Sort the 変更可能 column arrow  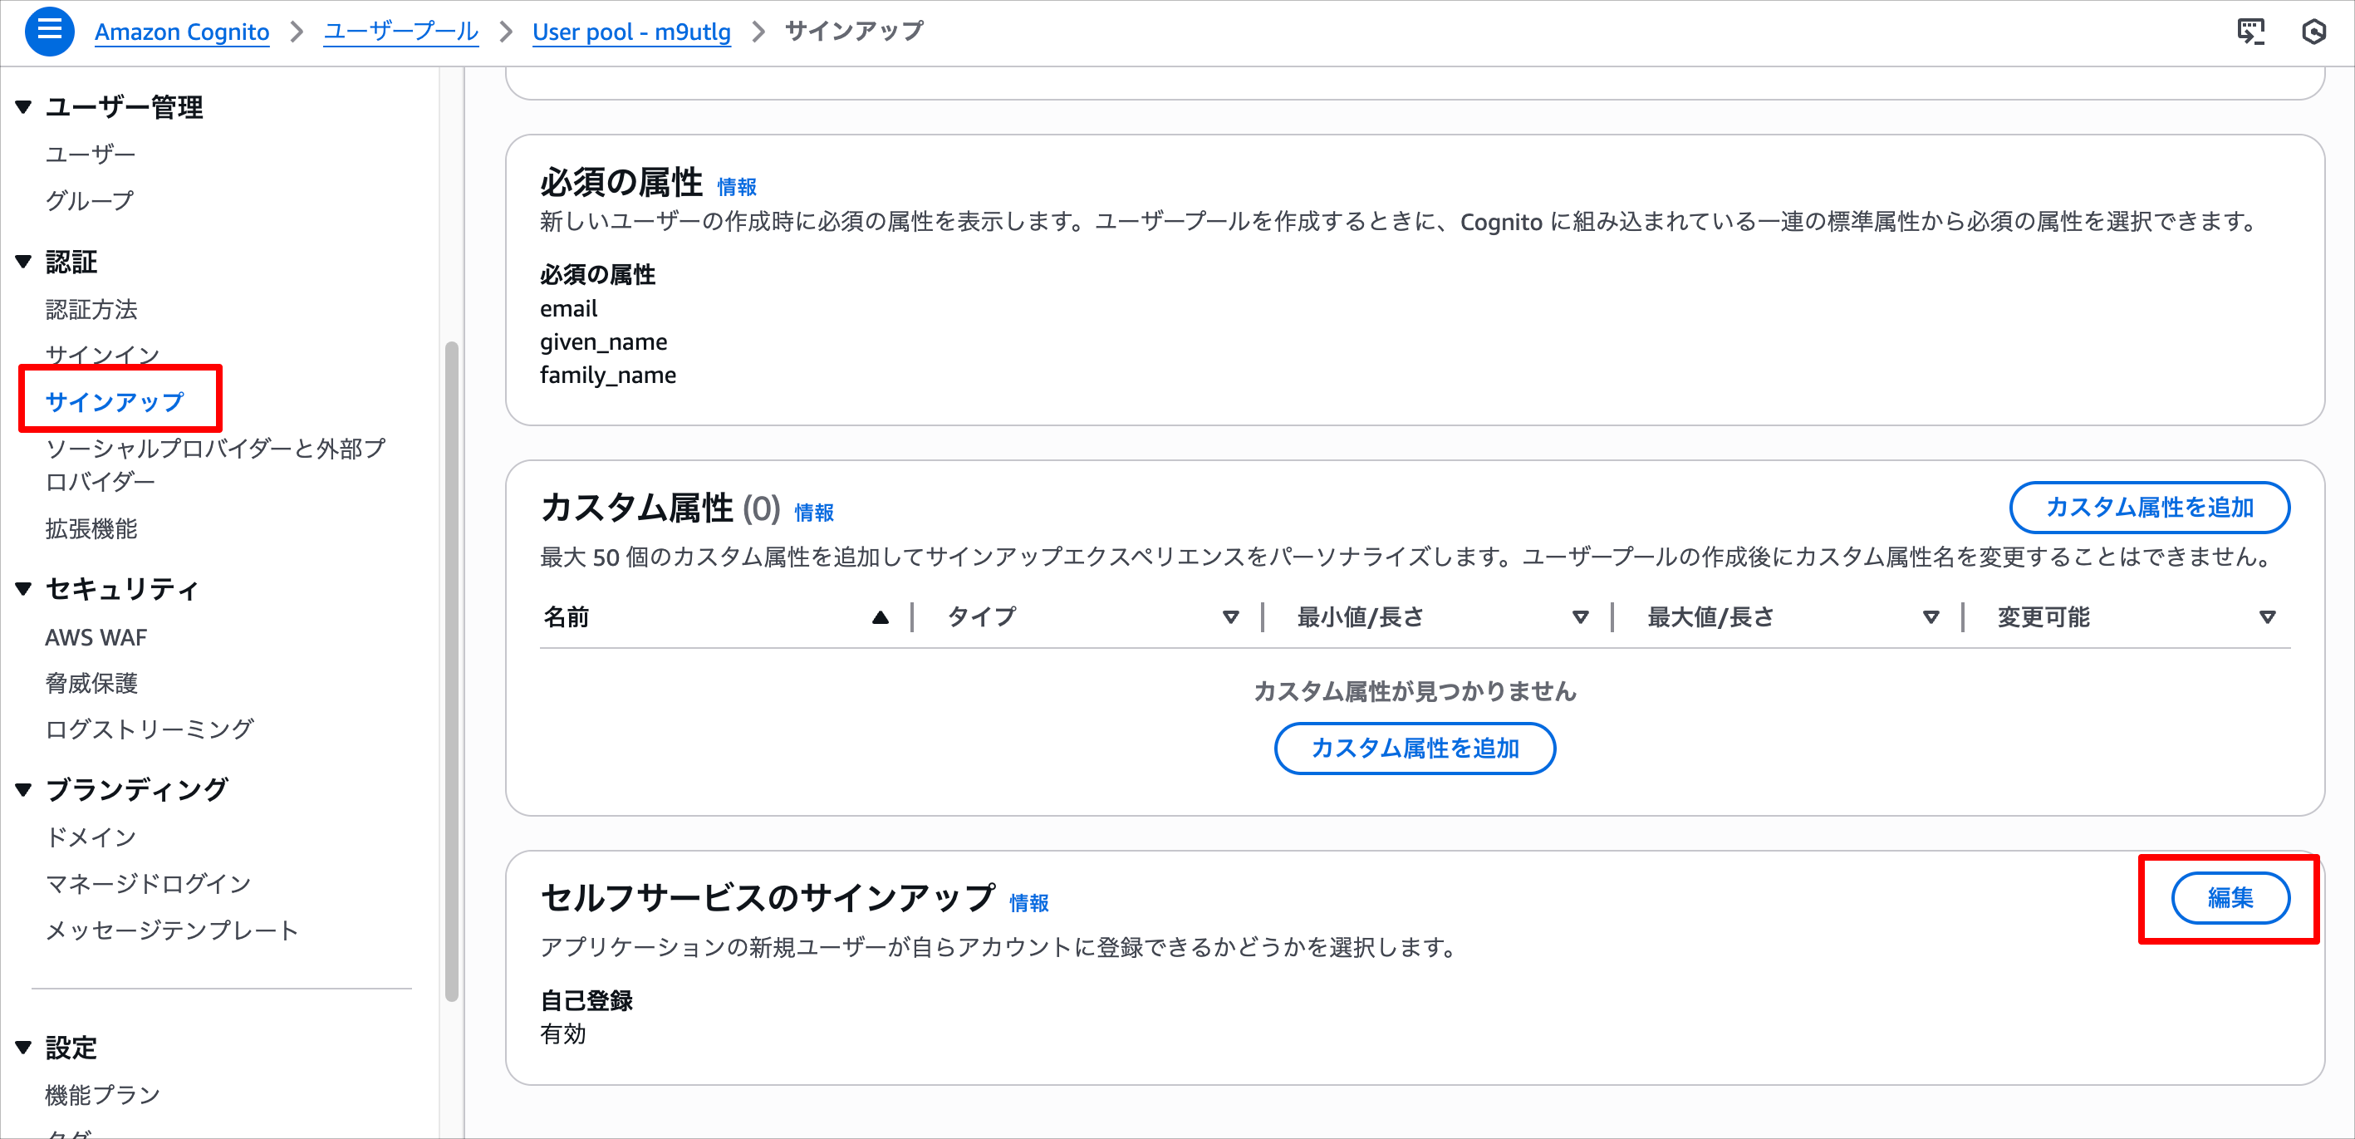2267,618
